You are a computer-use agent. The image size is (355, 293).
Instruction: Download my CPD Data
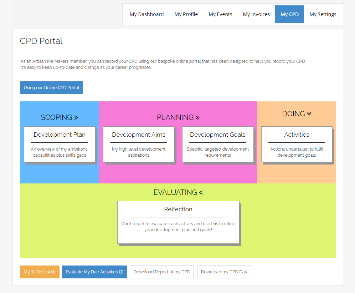coord(225,272)
